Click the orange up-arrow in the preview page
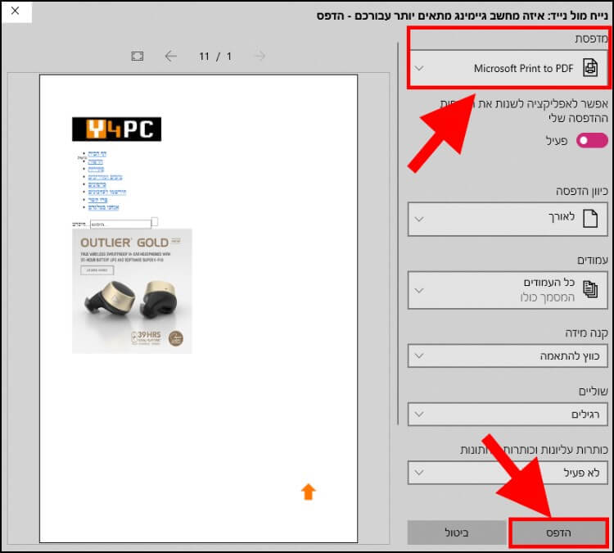The image size is (614, 553). click(308, 492)
